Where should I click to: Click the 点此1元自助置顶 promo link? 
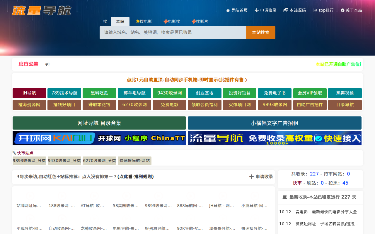(187, 80)
